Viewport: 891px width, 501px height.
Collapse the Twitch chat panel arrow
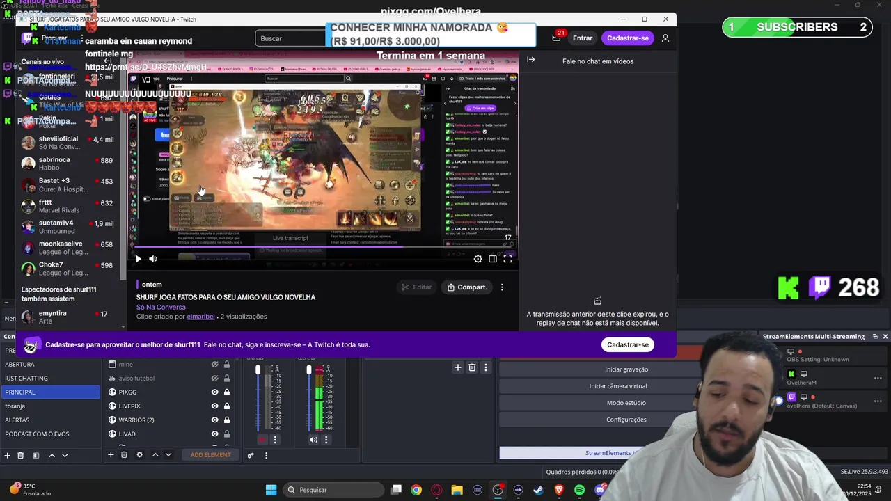tap(530, 60)
